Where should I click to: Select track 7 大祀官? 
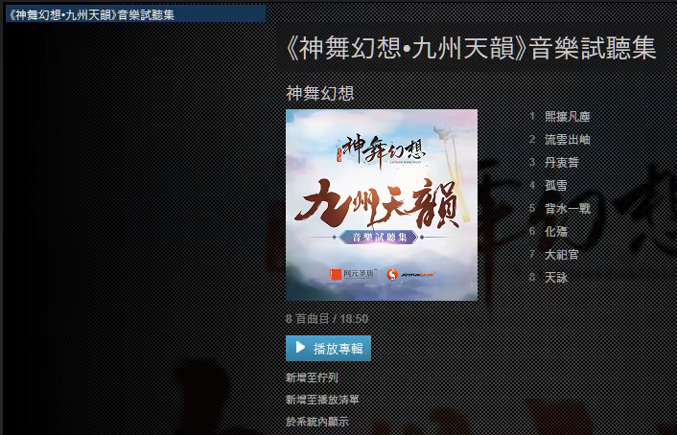562,255
